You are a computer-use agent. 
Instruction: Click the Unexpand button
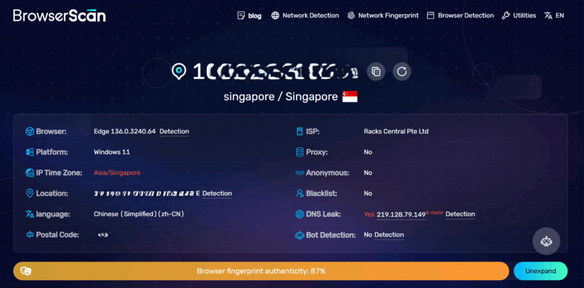pyautogui.click(x=541, y=271)
